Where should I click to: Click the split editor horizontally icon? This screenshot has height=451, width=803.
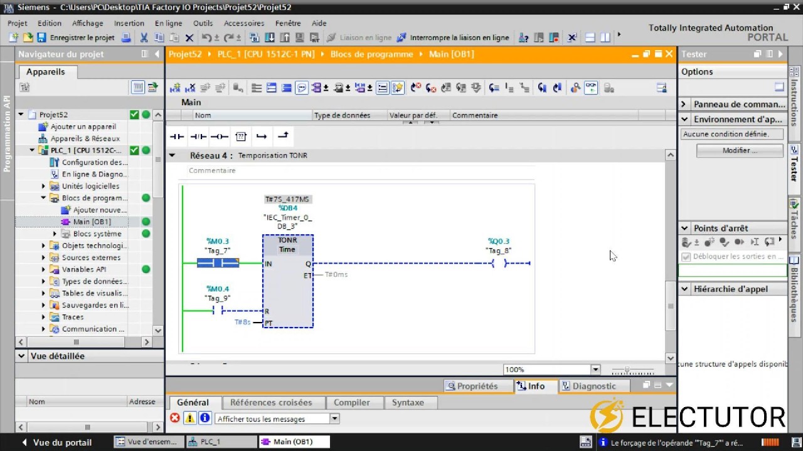(590, 38)
